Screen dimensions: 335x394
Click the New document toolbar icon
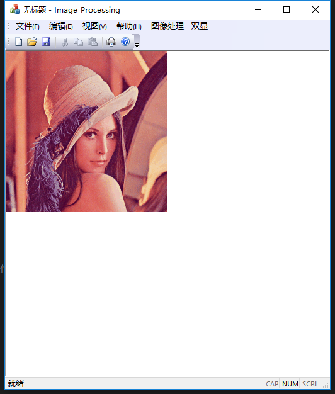point(19,42)
